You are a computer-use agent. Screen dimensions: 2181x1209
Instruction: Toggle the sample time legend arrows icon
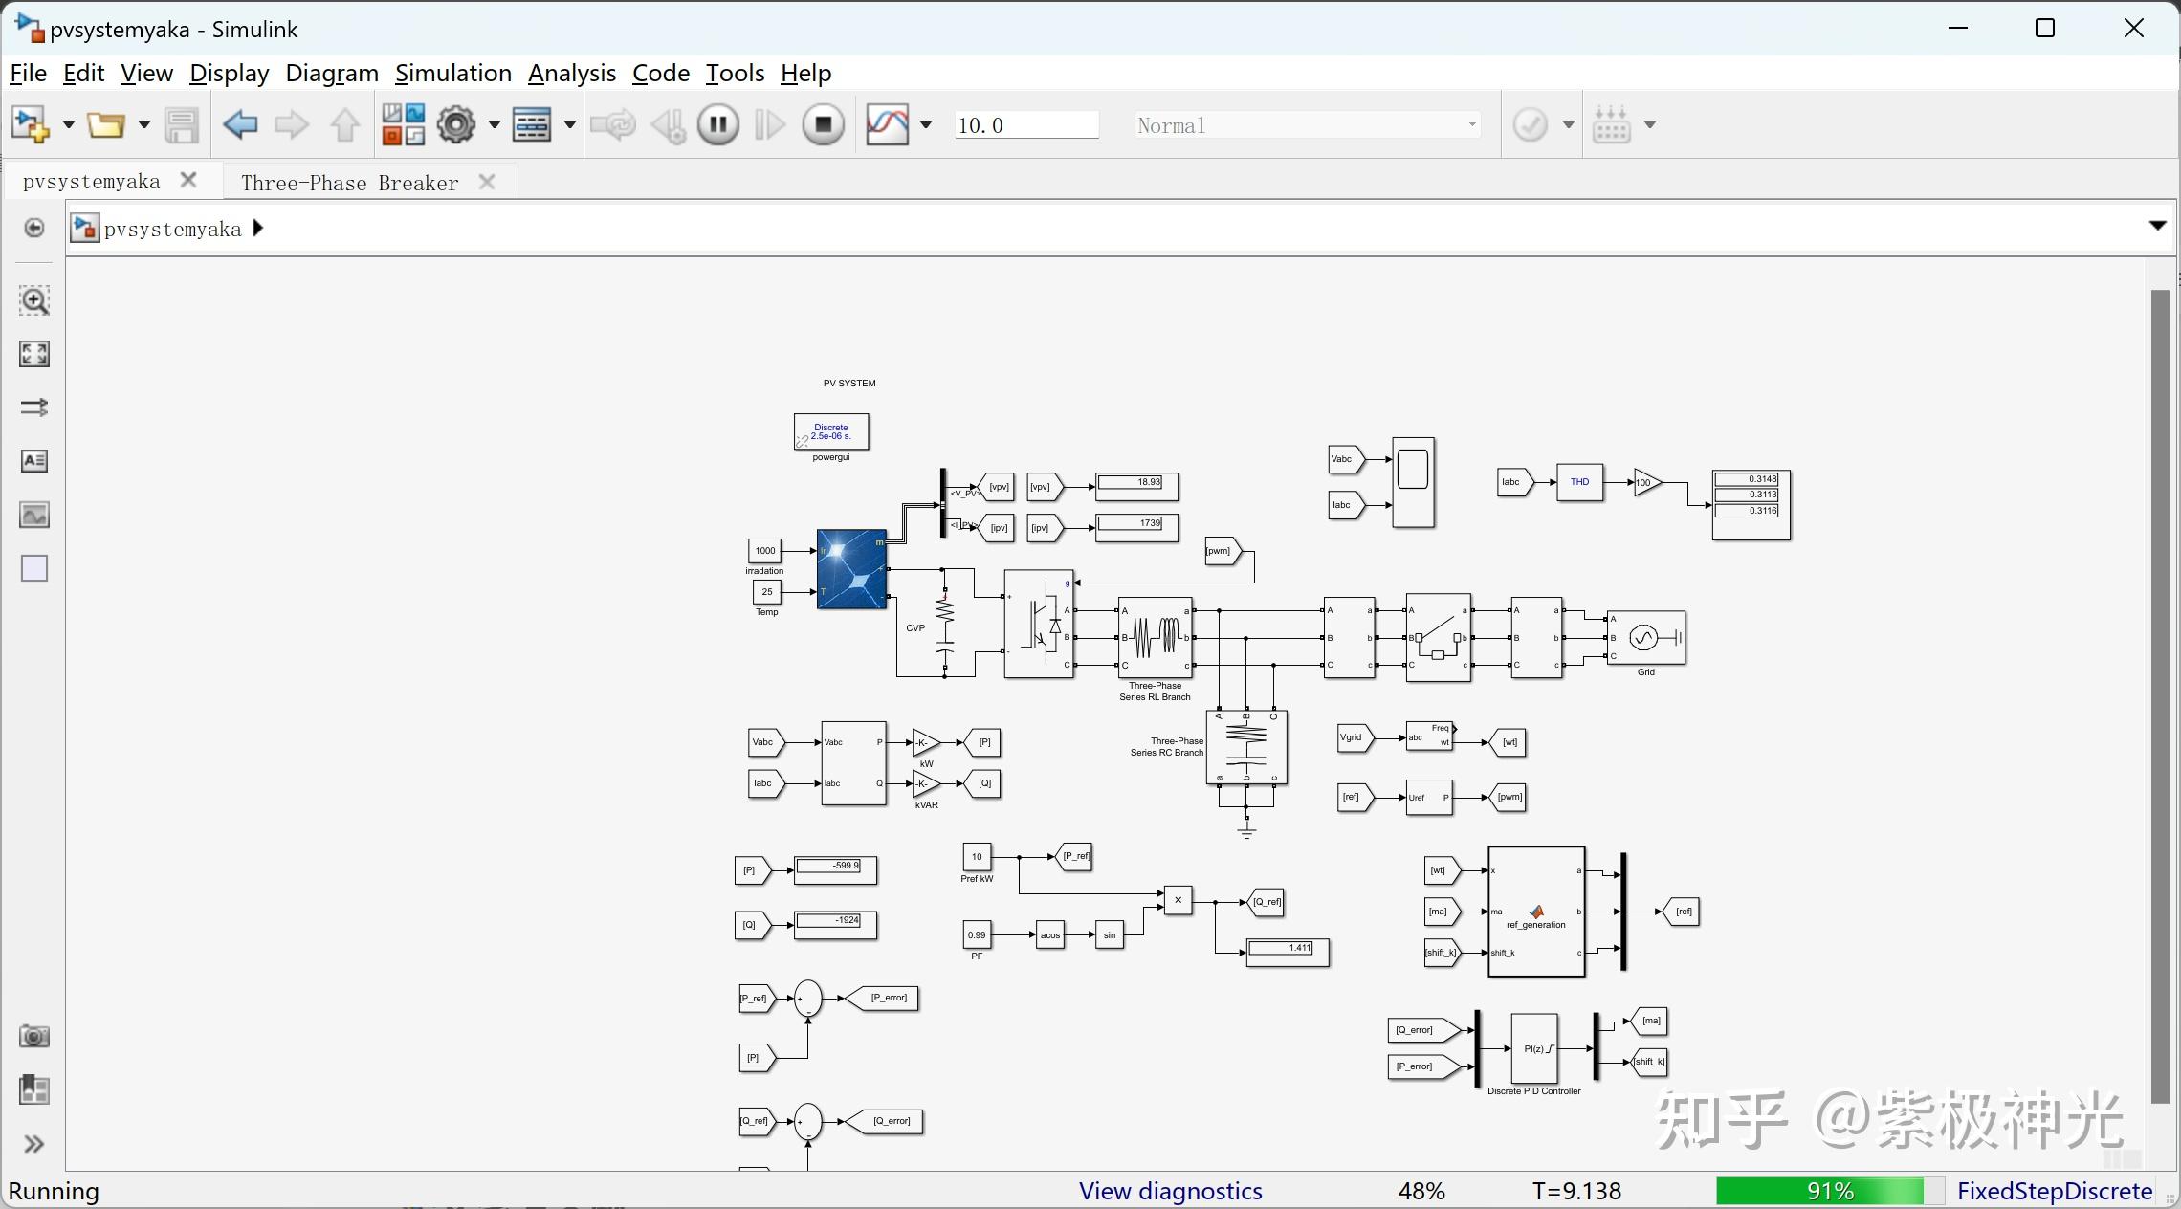point(34,407)
